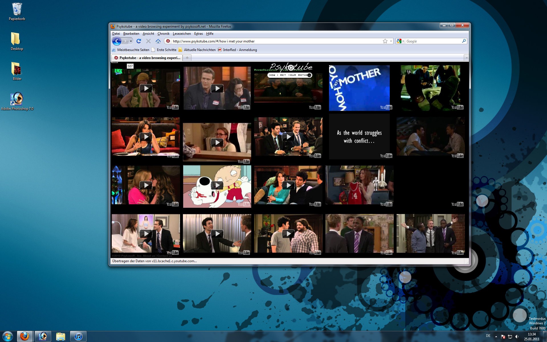Show hidden icons in the system tray

pos(496,337)
